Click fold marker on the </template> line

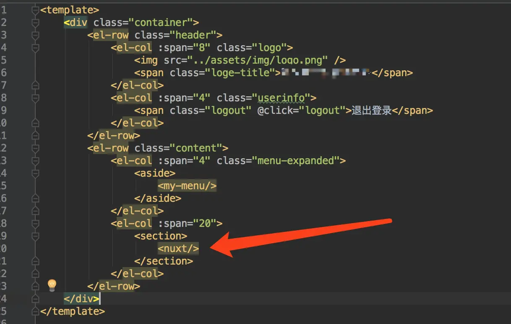pyautogui.click(x=35, y=311)
